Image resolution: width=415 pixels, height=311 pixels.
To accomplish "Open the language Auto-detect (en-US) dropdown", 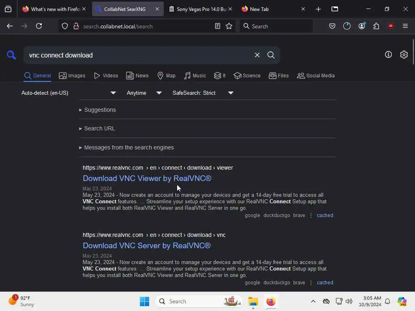I will coord(68,93).
